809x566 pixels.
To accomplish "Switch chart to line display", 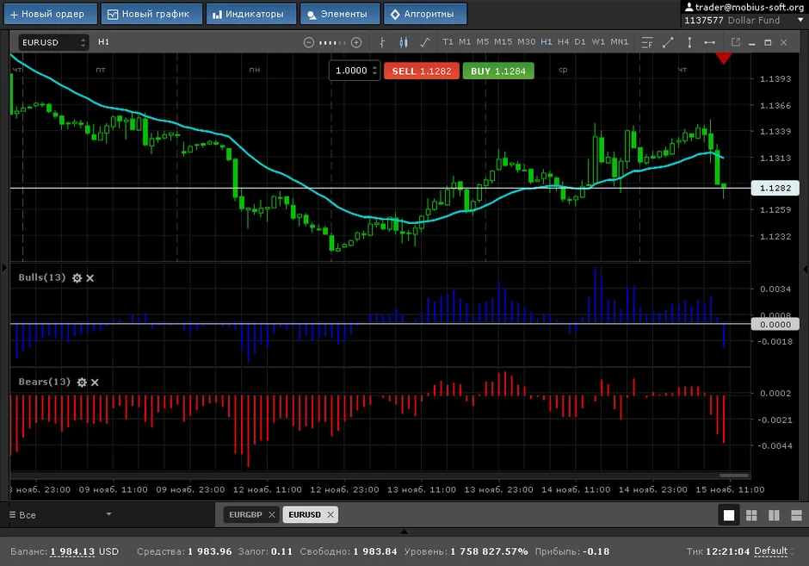I will 425,42.
